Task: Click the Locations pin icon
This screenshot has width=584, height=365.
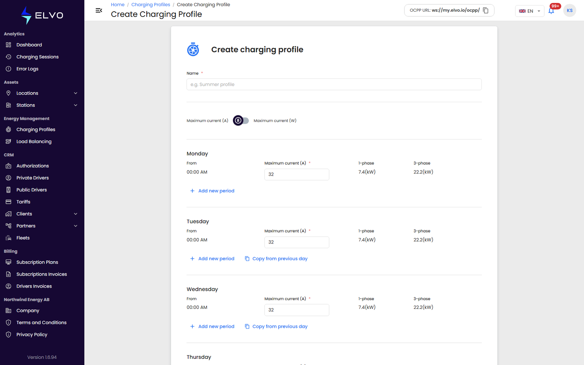Action: [x=8, y=93]
